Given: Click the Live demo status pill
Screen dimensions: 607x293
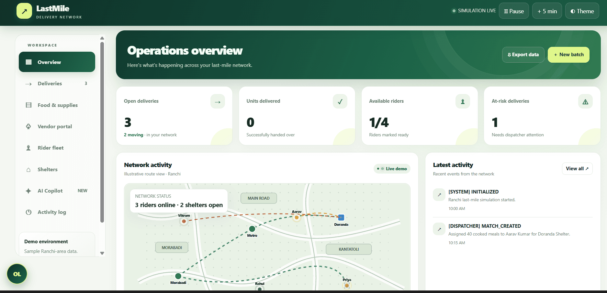Looking at the screenshot, I should pos(392,169).
